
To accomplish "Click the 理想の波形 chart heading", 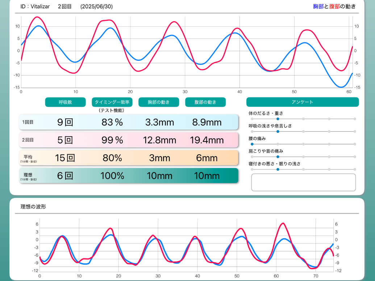I will (33, 207).
